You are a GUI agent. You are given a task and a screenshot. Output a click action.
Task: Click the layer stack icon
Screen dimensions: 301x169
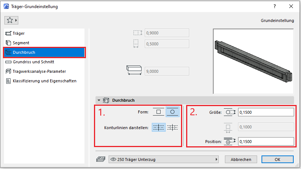101,159
